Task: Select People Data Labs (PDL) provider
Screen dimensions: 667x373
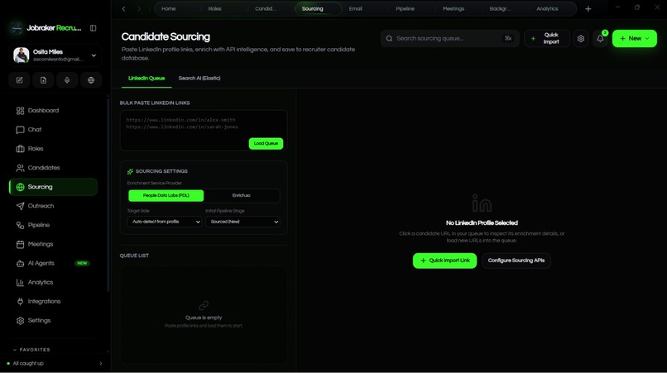Action: coord(166,196)
